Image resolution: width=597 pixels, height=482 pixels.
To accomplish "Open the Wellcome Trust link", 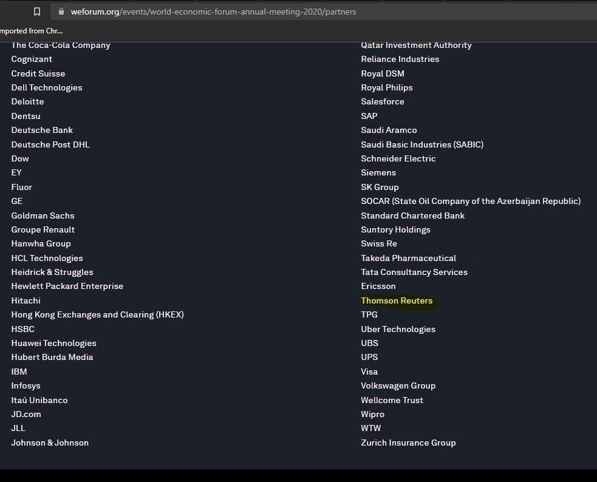I will [x=392, y=400].
